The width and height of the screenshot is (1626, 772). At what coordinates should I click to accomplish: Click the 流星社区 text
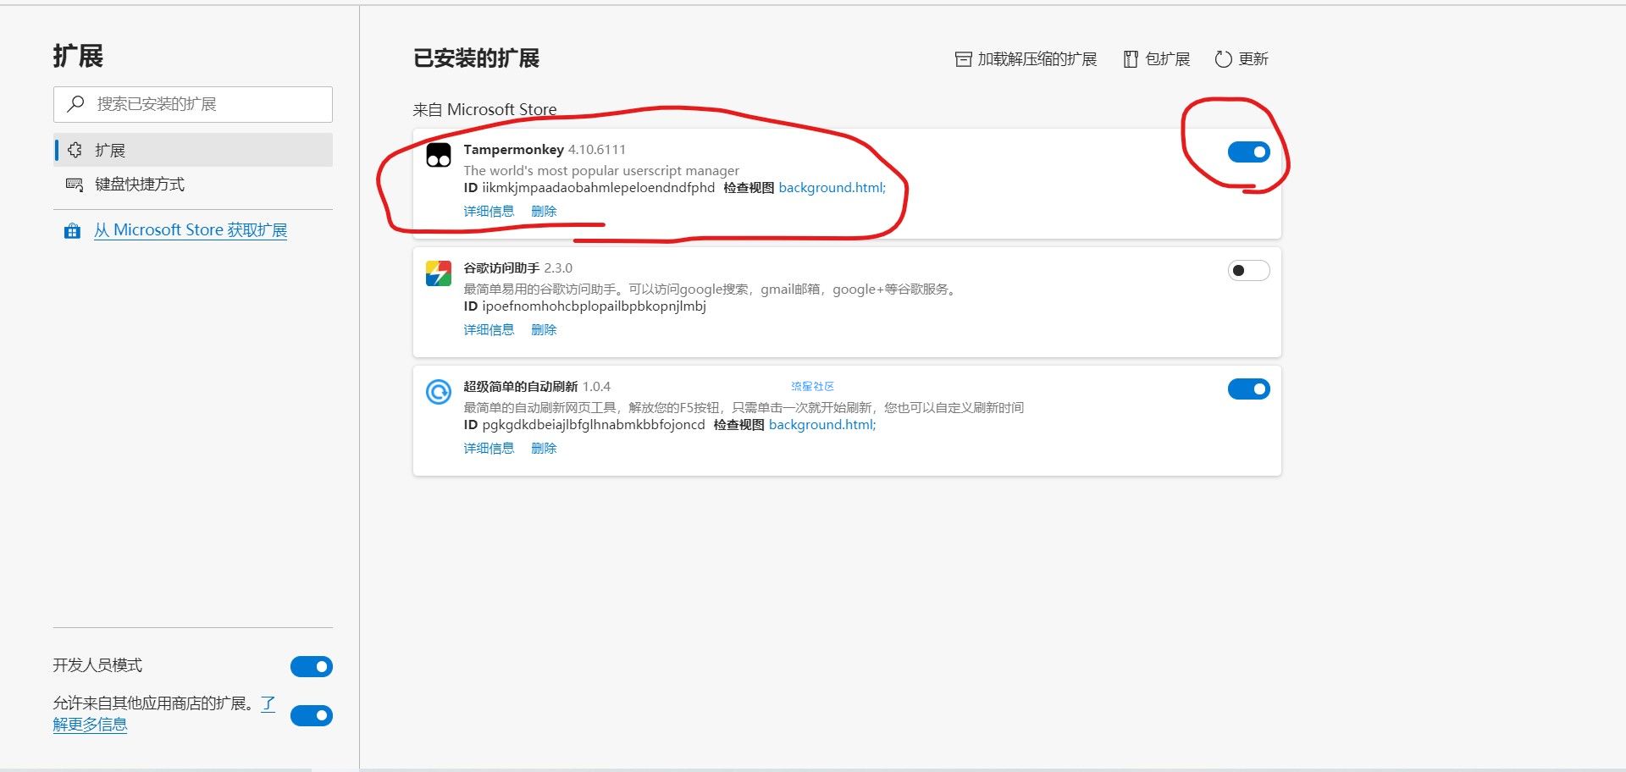coord(812,386)
